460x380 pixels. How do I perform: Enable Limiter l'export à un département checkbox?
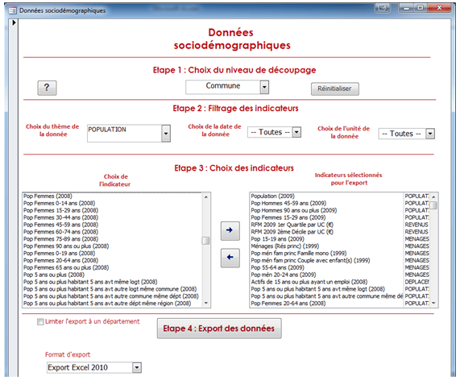click(40, 322)
